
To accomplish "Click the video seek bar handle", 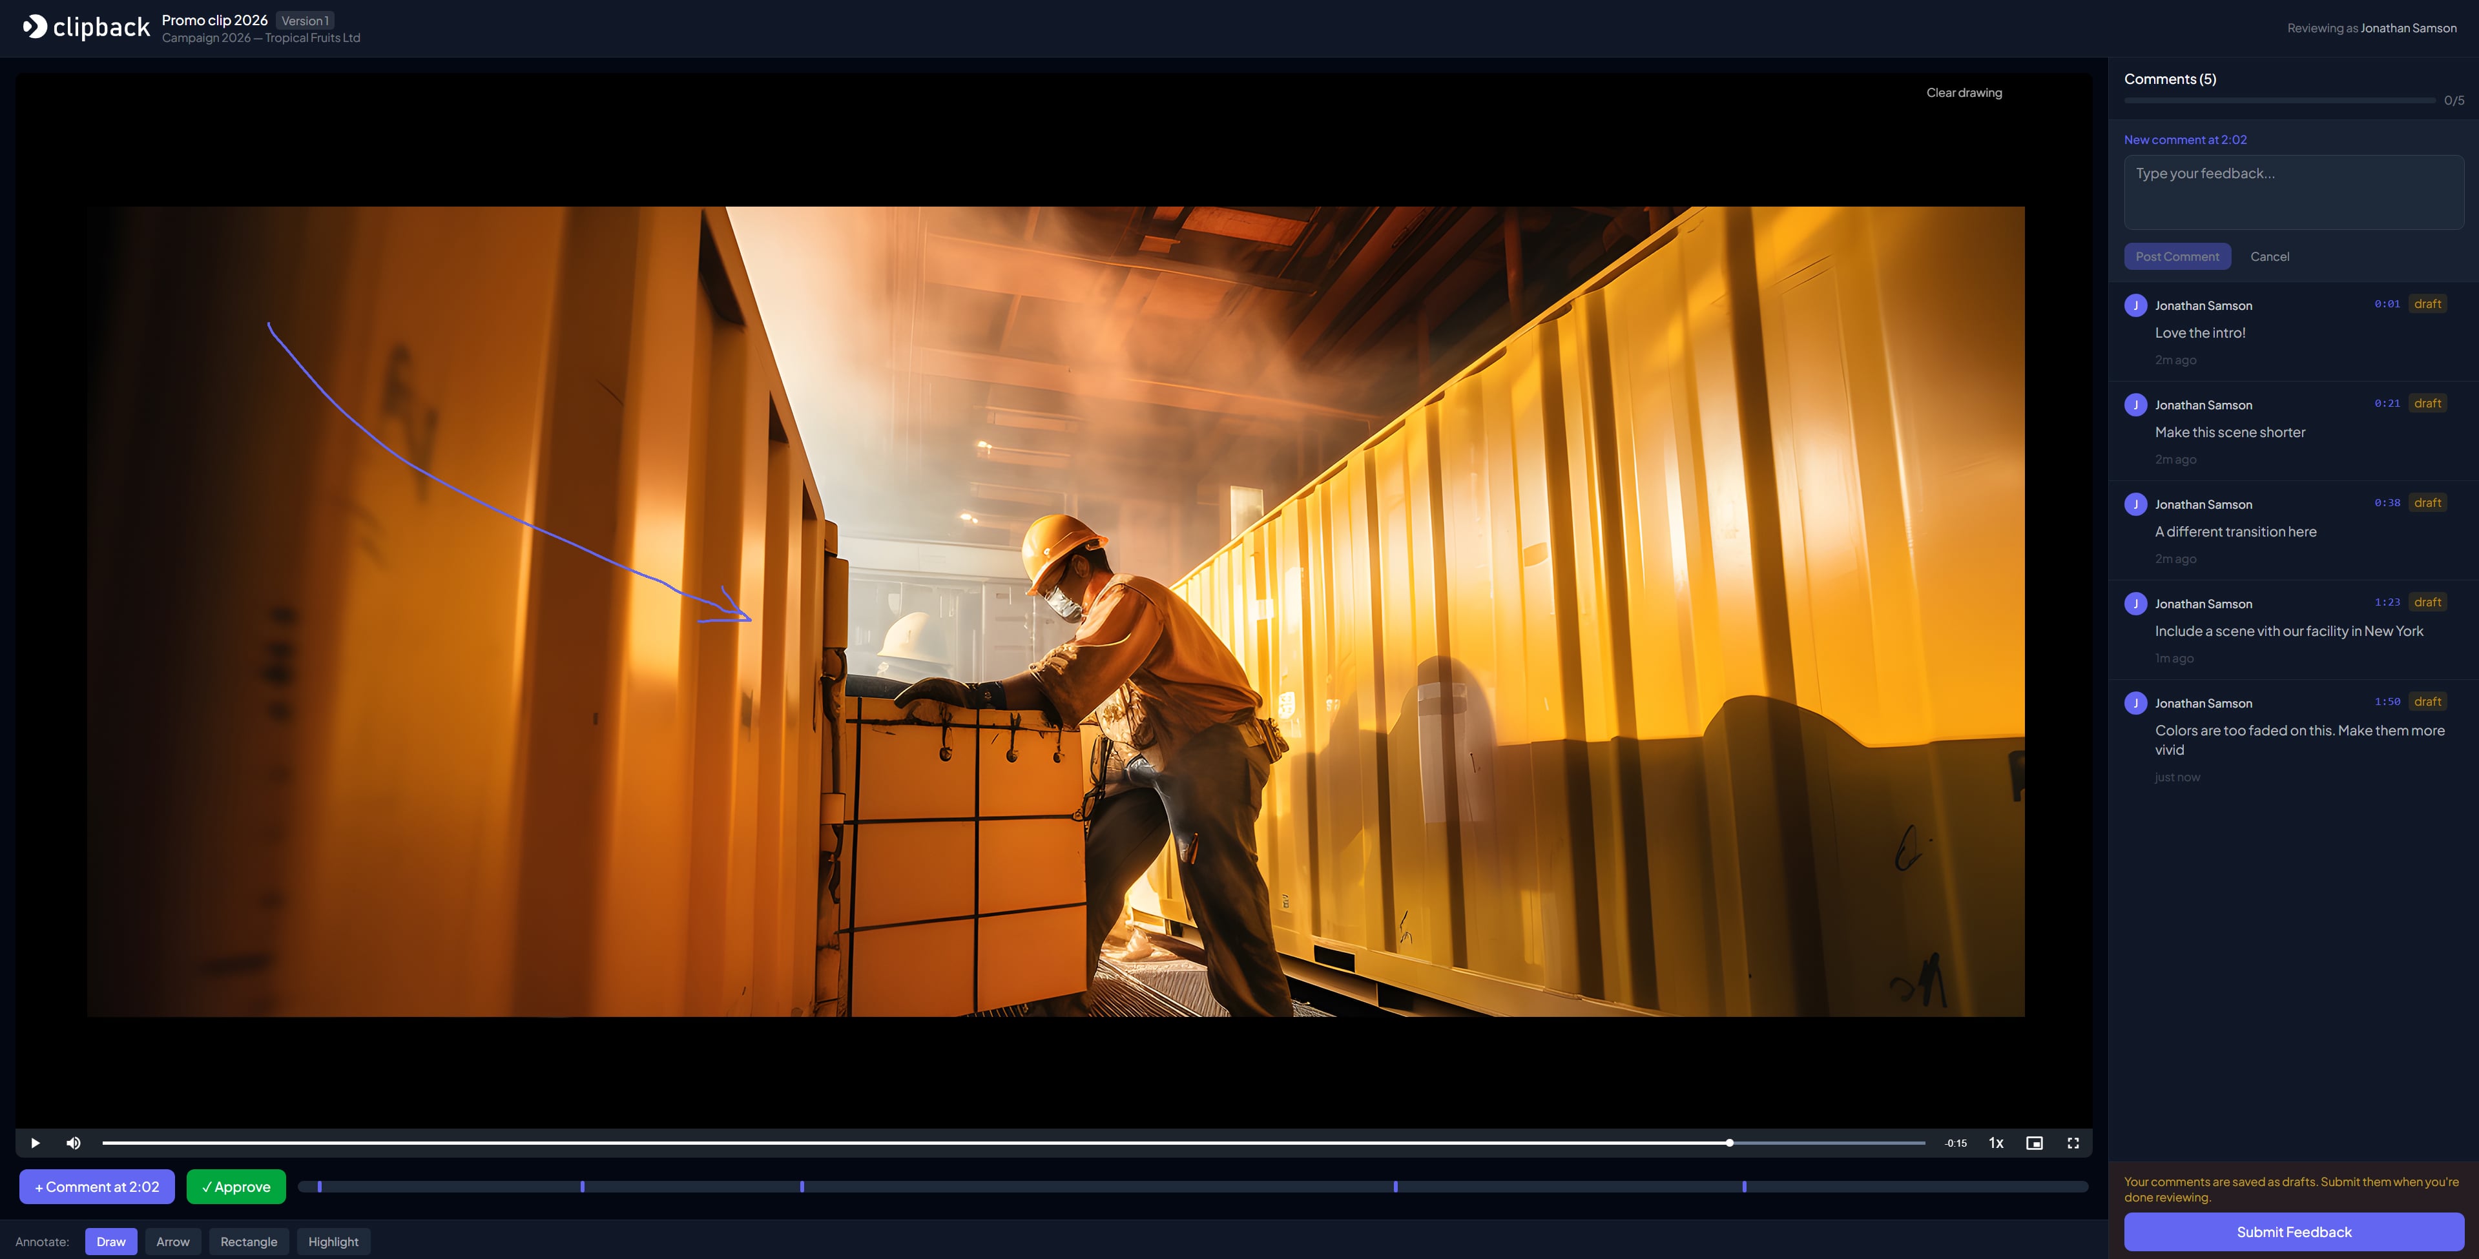I will click(x=1729, y=1143).
